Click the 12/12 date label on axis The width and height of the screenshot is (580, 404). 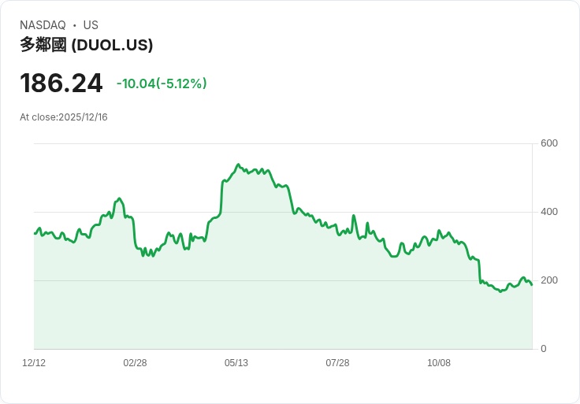click(x=34, y=362)
